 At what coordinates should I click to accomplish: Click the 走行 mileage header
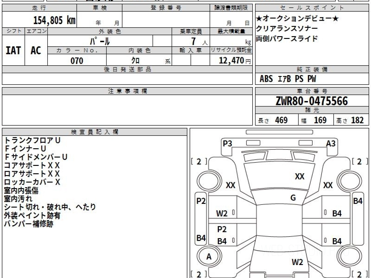pos(39,8)
